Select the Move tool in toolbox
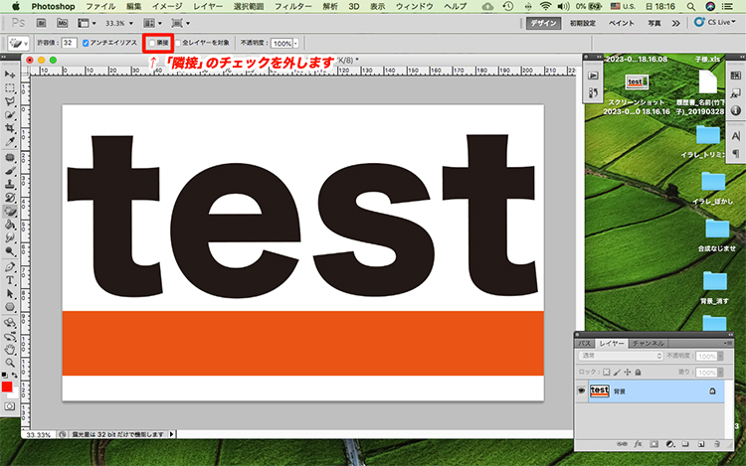 10,74
